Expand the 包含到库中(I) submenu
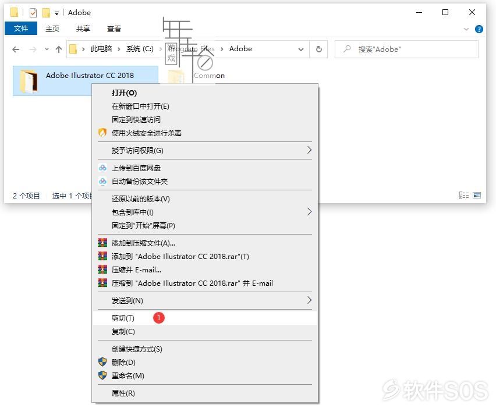This screenshot has width=496, height=408. pos(205,212)
